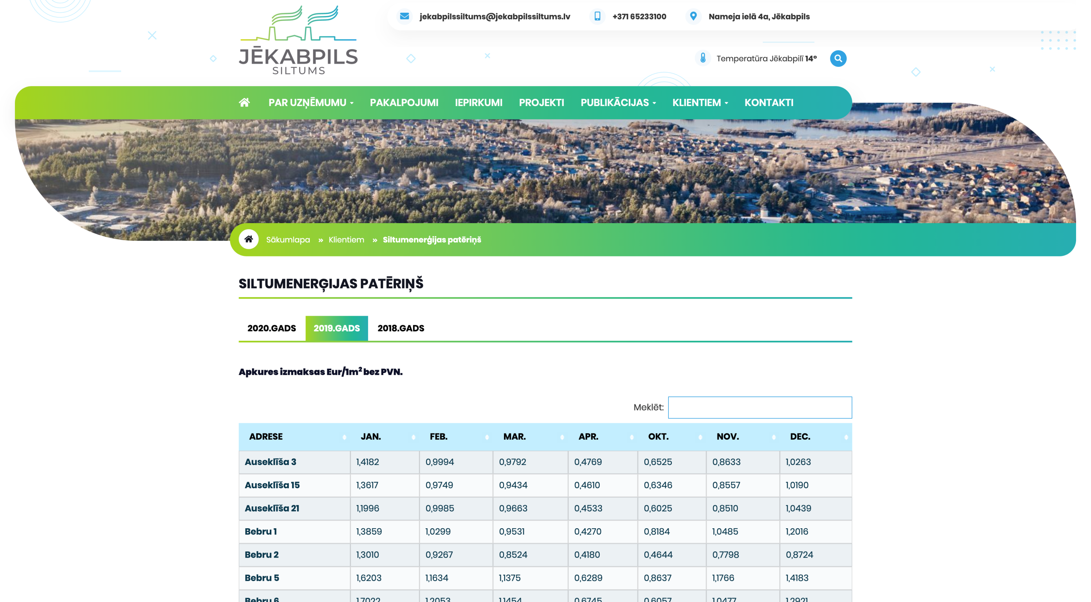The width and height of the screenshot is (1091, 602).
Task: Expand the PUBLIKĀCIJAS dropdown menu
Action: [x=618, y=103]
